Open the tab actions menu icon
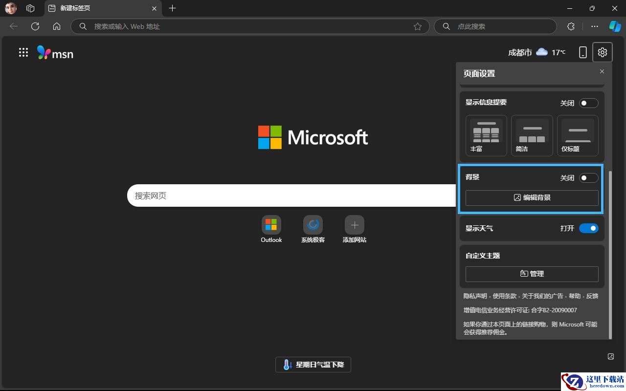626x391 pixels. [30, 8]
